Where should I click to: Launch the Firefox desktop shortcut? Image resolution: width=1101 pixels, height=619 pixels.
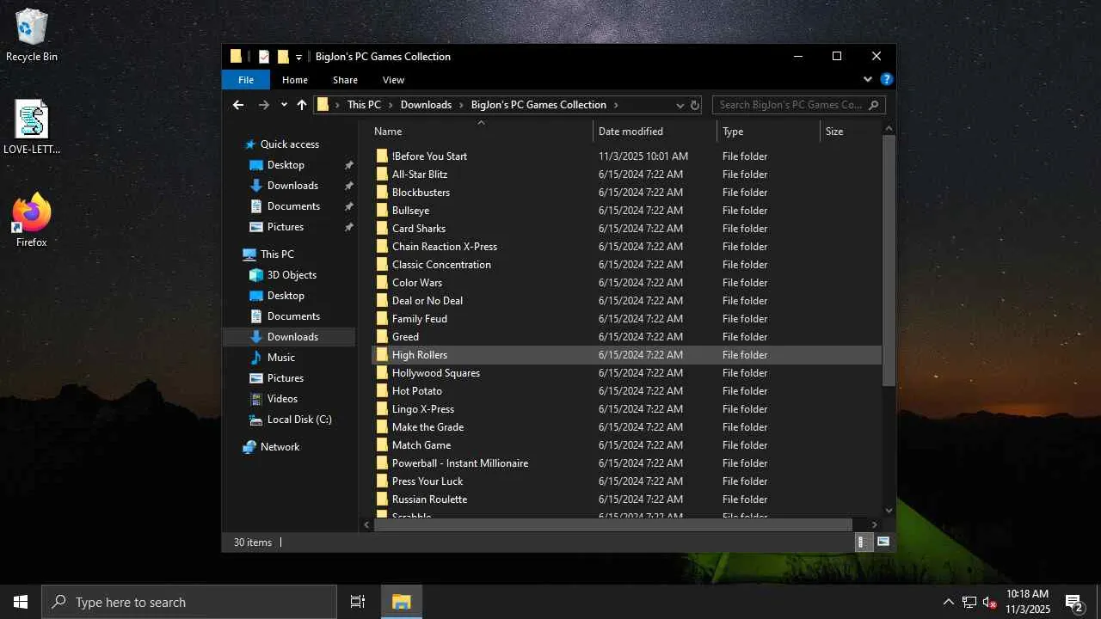coord(32,221)
